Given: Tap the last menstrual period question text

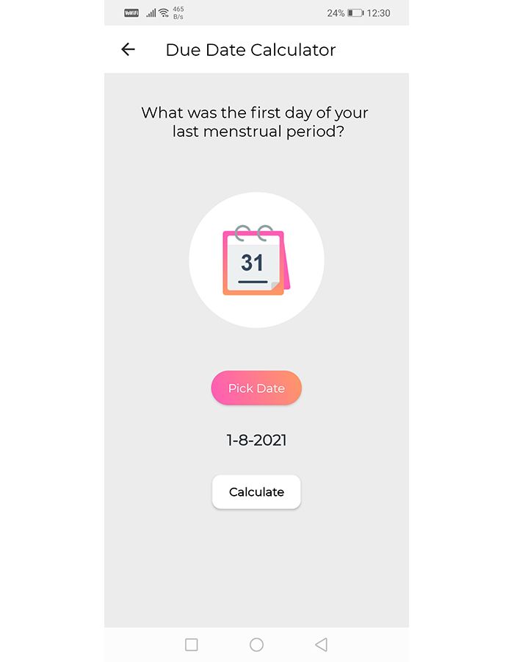Looking at the screenshot, I should point(255,122).
